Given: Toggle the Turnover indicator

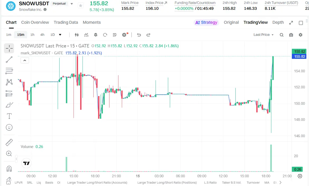Looking at the screenshot, I should point(253,183).
